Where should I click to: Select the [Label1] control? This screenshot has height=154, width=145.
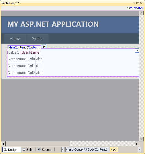coord(14,52)
